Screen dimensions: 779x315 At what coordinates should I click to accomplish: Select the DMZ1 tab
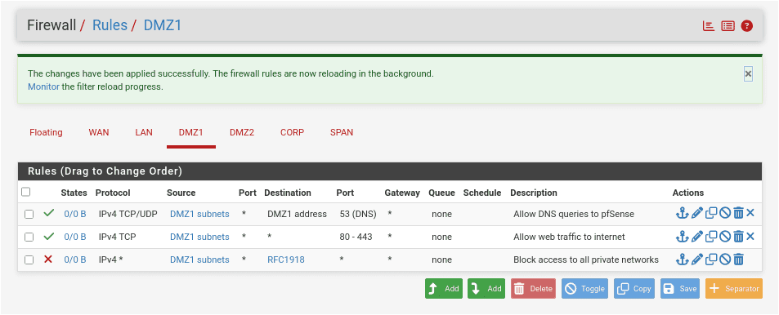(x=191, y=132)
